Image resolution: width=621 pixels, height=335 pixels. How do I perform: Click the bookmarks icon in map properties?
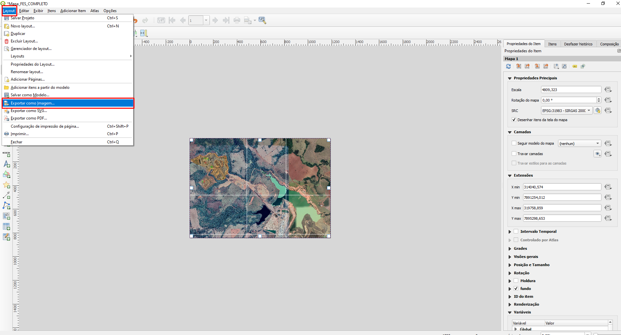(x=556, y=66)
